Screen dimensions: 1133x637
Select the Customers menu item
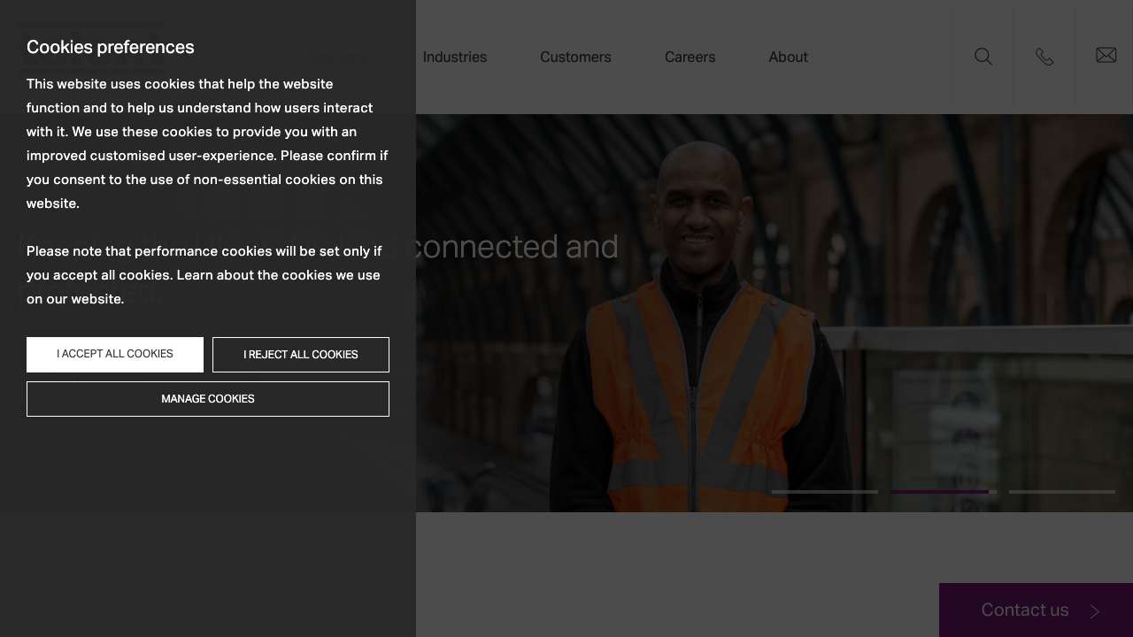tap(575, 58)
